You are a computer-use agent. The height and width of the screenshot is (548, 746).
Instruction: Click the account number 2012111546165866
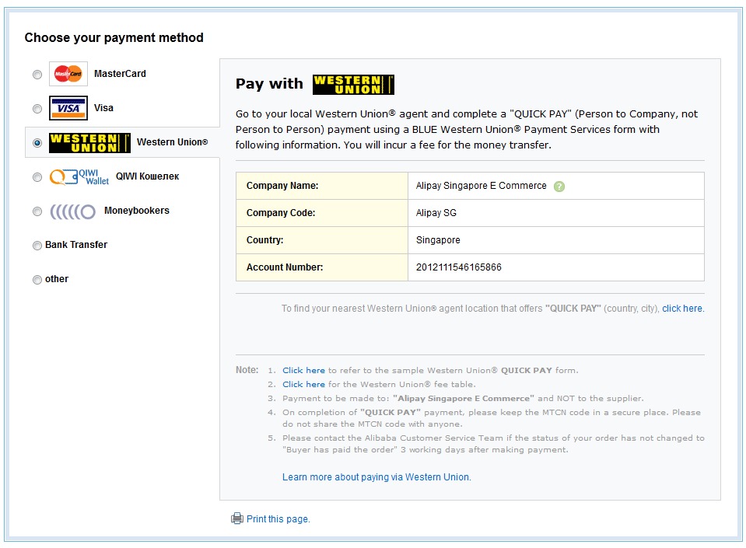(459, 267)
